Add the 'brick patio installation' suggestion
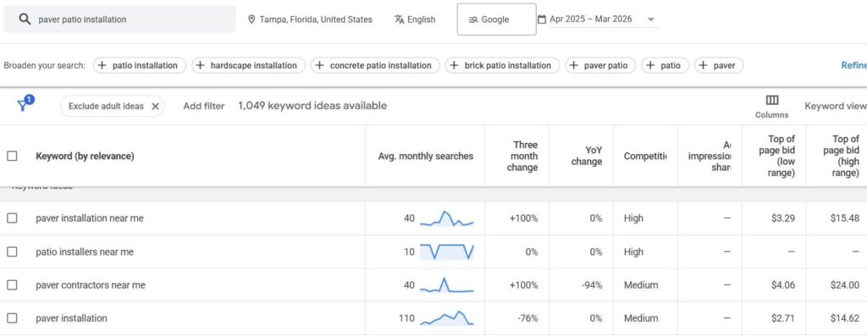 tap(502, 65)
